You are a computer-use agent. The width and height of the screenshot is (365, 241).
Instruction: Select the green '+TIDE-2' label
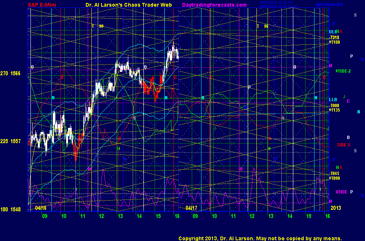coord(343,71)
